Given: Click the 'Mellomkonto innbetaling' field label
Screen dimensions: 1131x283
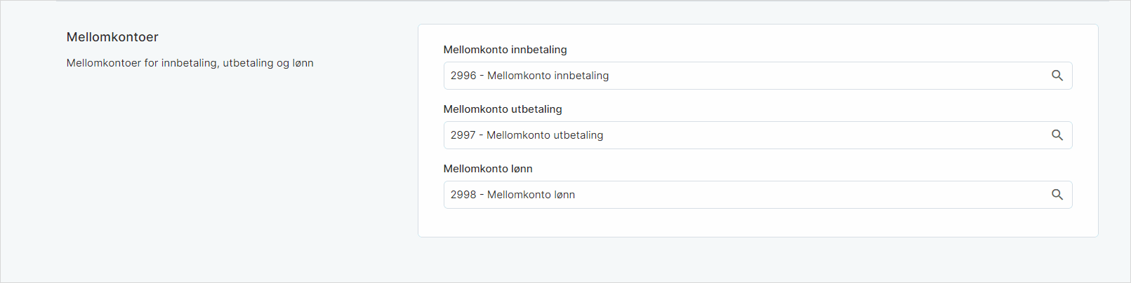Looking at the screenshot, I should [x=505, y=50].
